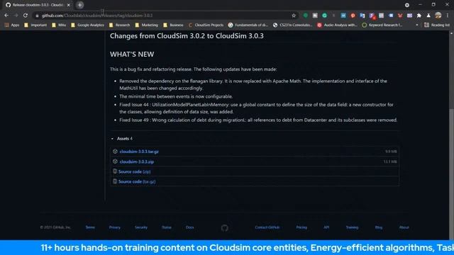Image resolution: width=454 pixels, height=255 pixels.
Task: Click the package icon beside cloudsim-3.0.3.zip
Action: [115, 161]
